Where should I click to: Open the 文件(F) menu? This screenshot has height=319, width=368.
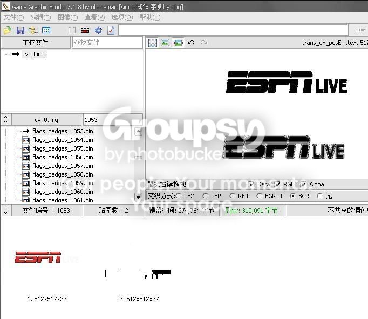click(14, 17)
